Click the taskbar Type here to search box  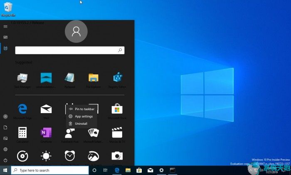(50, 170)
